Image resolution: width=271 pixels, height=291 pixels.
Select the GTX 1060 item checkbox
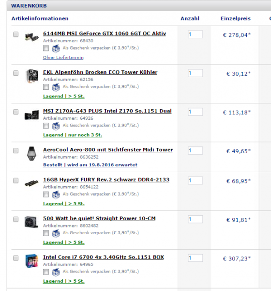click(x=16, y=34)
